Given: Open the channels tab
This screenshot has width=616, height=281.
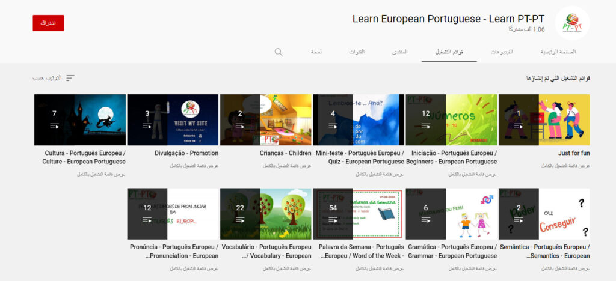Looking at the screenshot, I should (357, 52).
